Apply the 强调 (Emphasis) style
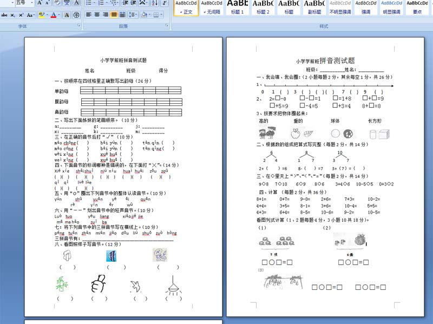Image resolution: width=433 pixels, height=324 pixels. [366, 8]
